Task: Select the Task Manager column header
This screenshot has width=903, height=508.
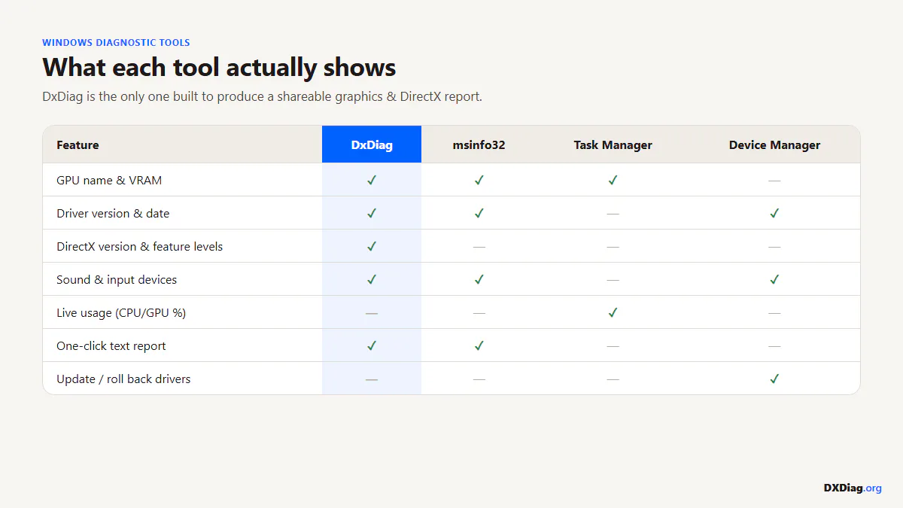Action: coord(613,144)
